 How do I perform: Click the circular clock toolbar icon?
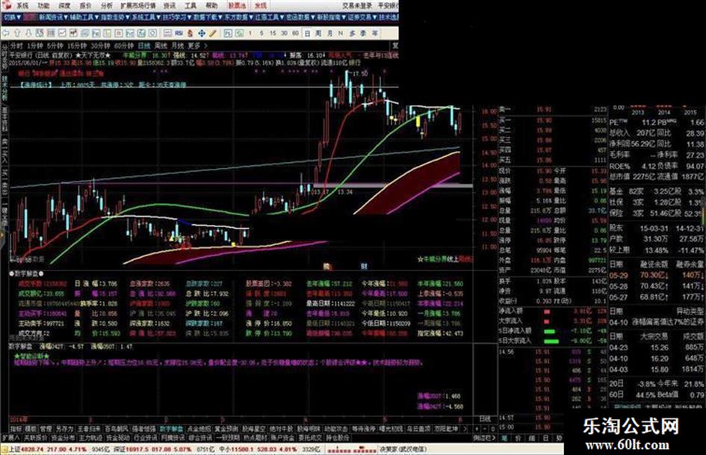point(152,34)
